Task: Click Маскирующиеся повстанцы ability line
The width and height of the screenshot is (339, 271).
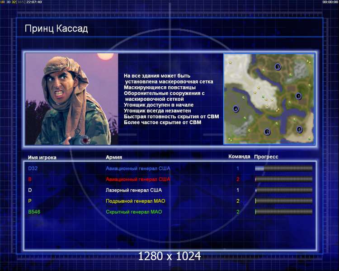Action: 160,88
